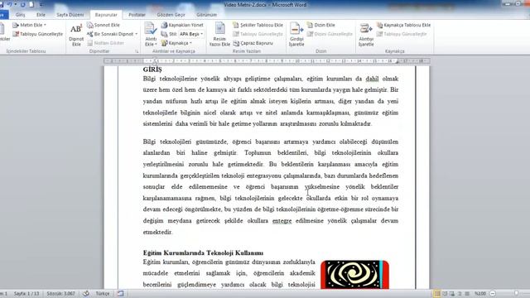Click Sonnot Ekle to insert endnote

(x=104, y=25)
